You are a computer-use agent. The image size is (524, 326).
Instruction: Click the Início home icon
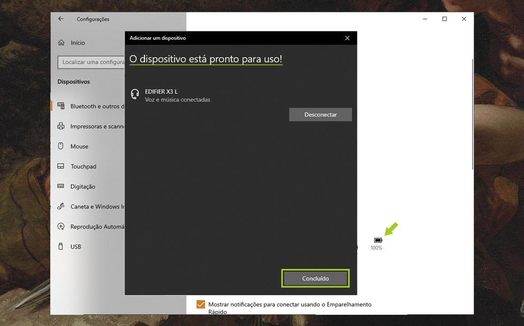tap(61, 43)
